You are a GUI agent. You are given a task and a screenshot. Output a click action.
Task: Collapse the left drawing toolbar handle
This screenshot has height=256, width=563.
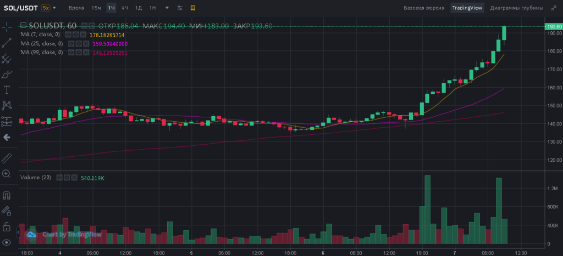click(7, 137)
